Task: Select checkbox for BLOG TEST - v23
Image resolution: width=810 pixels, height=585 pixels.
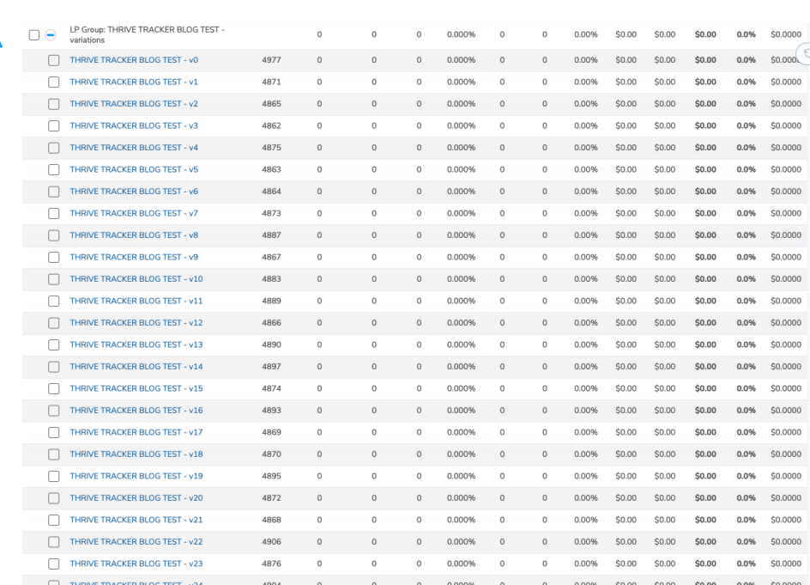Action: (x=54, y=564)
